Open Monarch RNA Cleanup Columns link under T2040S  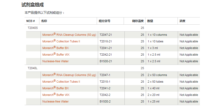tap(69, 35)
